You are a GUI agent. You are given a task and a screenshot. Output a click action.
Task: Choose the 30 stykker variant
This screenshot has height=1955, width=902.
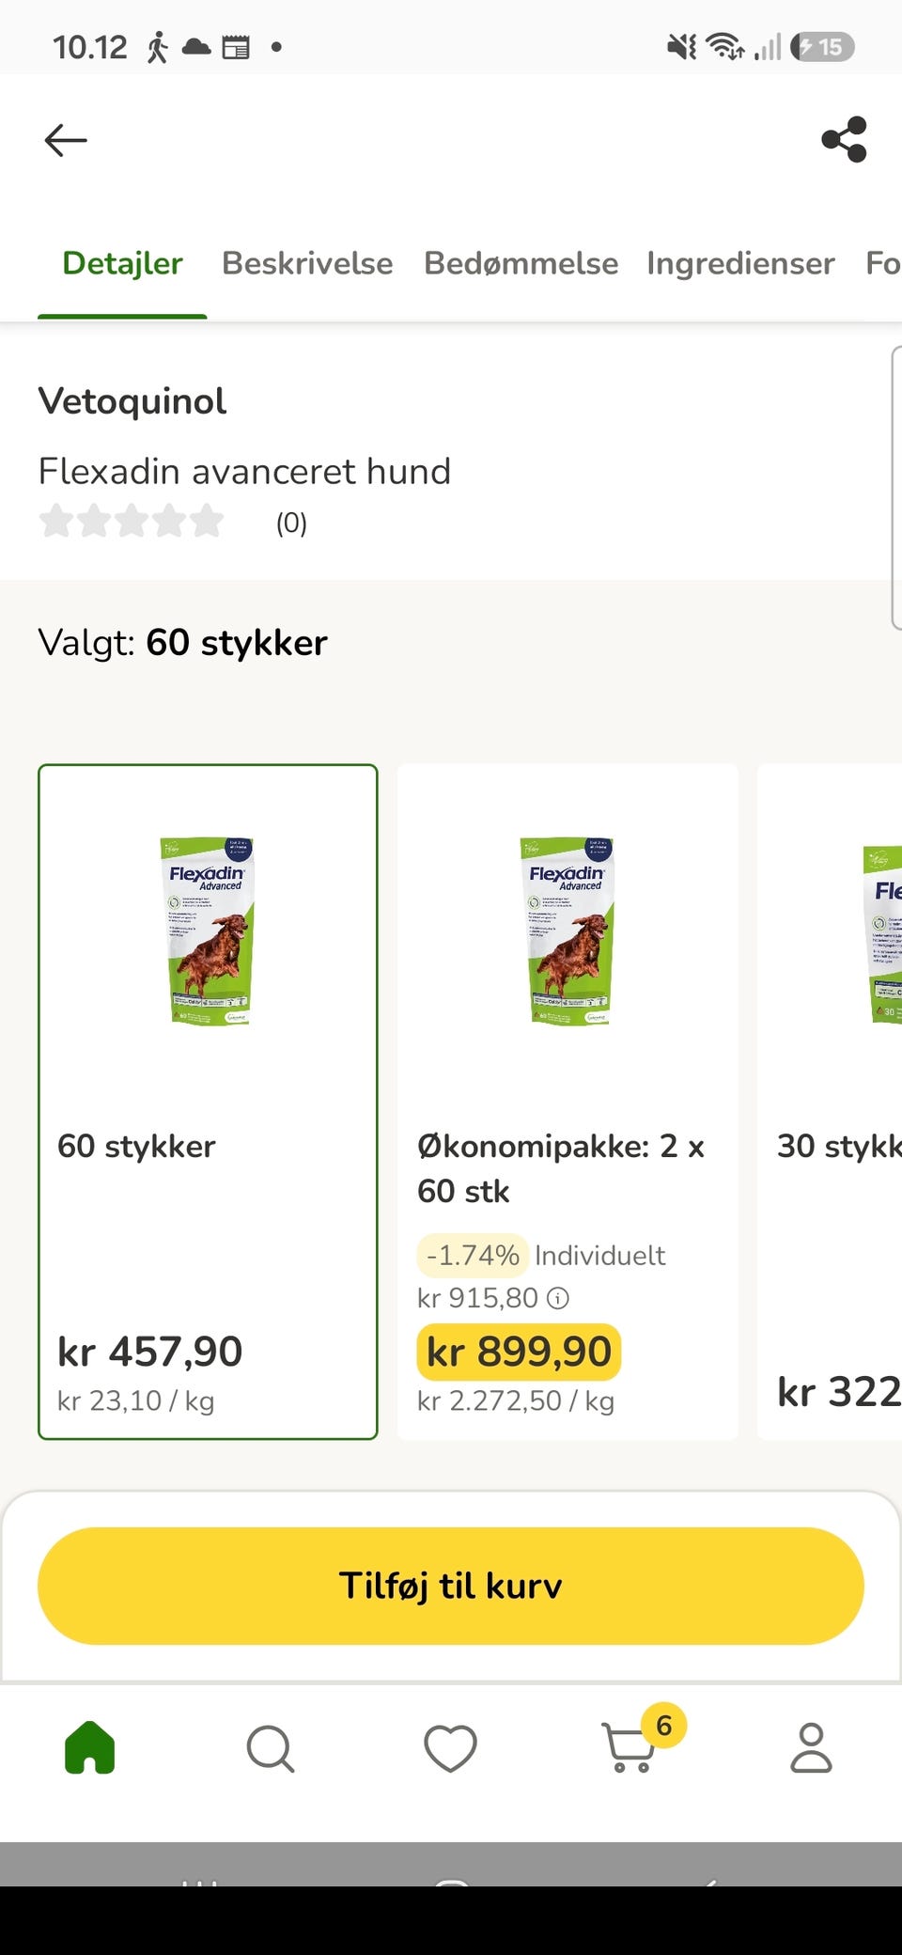(830, 1102)
